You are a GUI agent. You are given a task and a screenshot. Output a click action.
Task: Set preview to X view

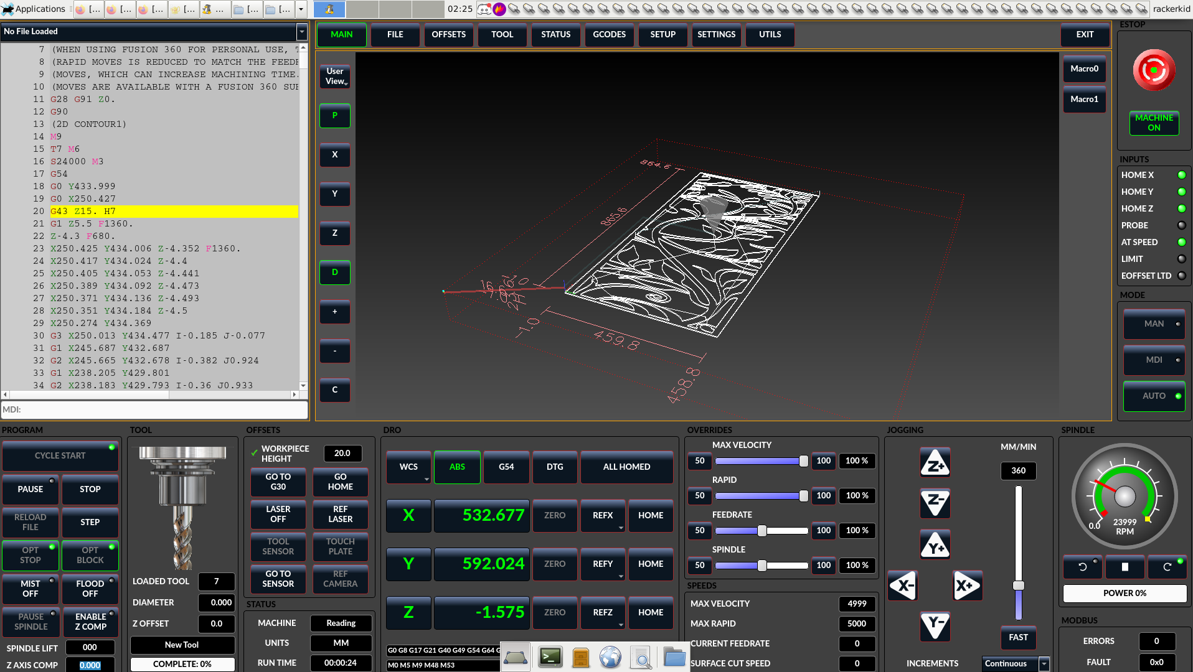(x=335, y=155)
